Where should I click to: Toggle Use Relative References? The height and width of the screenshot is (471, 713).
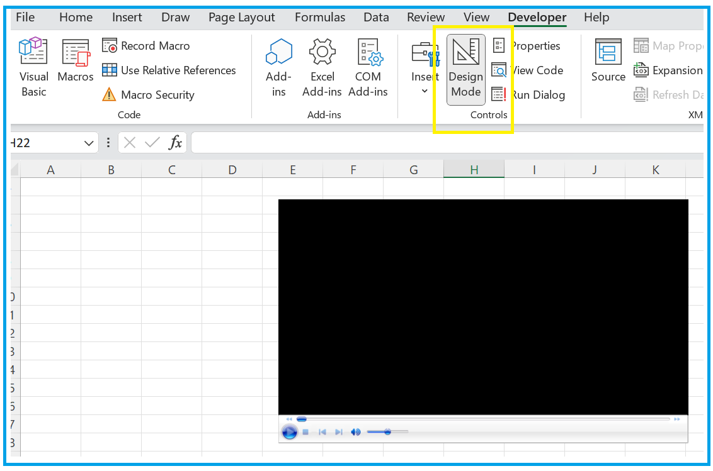pos(169,70)
